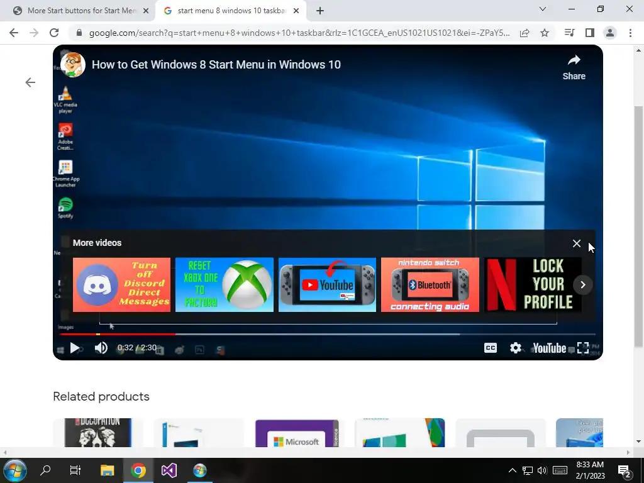The image size is (644, 483).
Task: Enter fullscreen video mode
Action: (583, 348)
